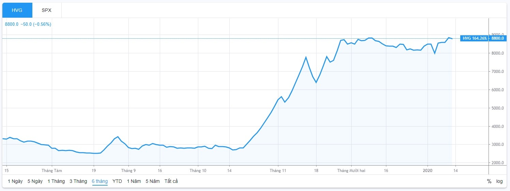Image resolution: width=510 pixels, height=191 pixels.
Task: Select the 1 Ngày time range
Action: 15,181
